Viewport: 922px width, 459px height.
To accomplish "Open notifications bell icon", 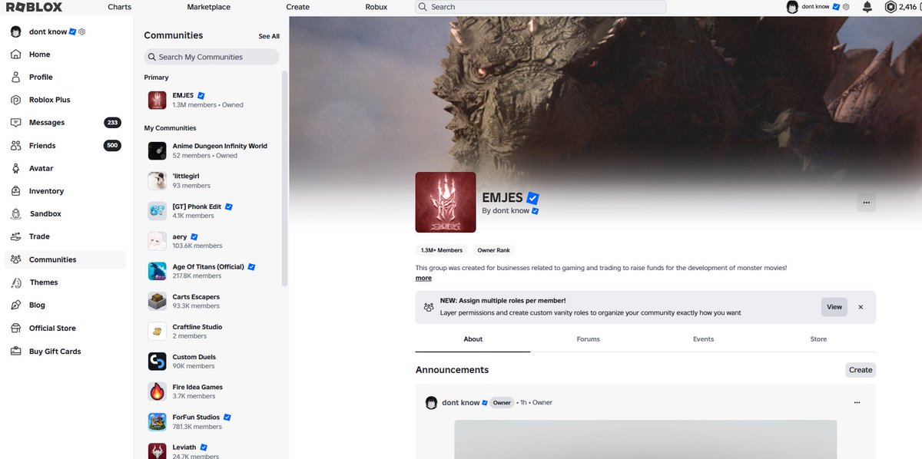I will 867,7.
